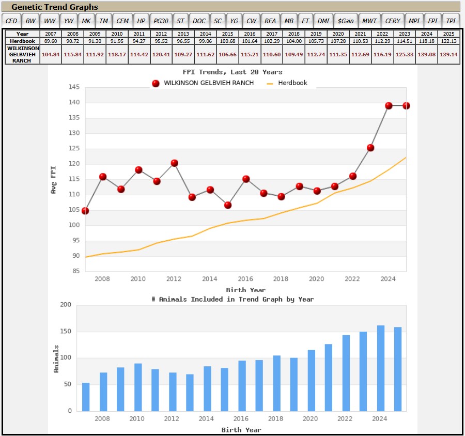Select the CERY tab

(393, 21)
